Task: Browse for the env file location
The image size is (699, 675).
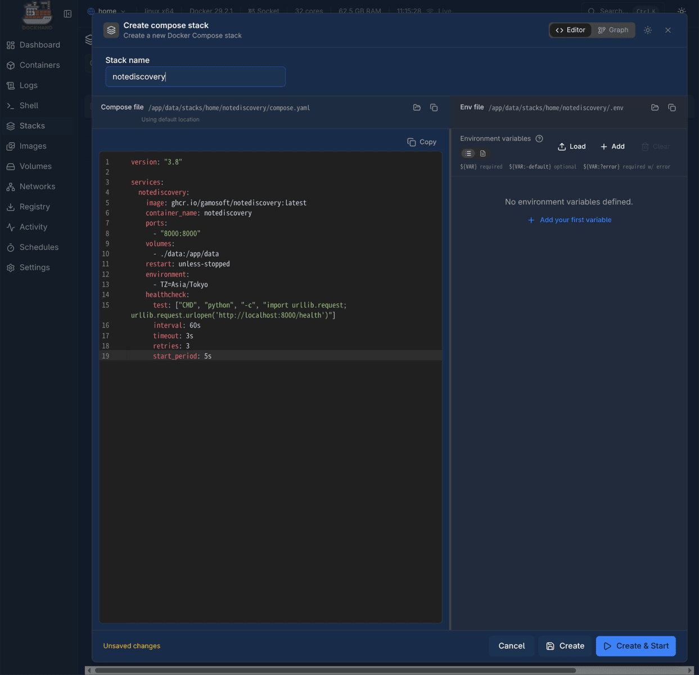Action: [x=655, y=107]
